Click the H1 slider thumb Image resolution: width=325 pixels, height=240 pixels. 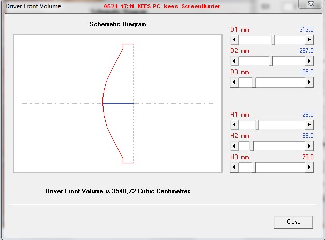[257, 125]
